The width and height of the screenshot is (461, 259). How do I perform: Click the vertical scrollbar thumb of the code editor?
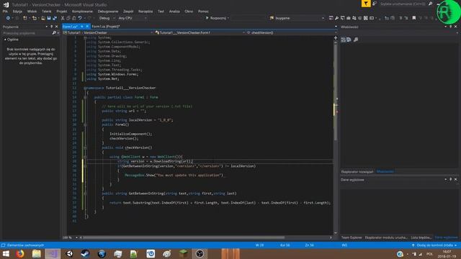(x=336, y=91)
